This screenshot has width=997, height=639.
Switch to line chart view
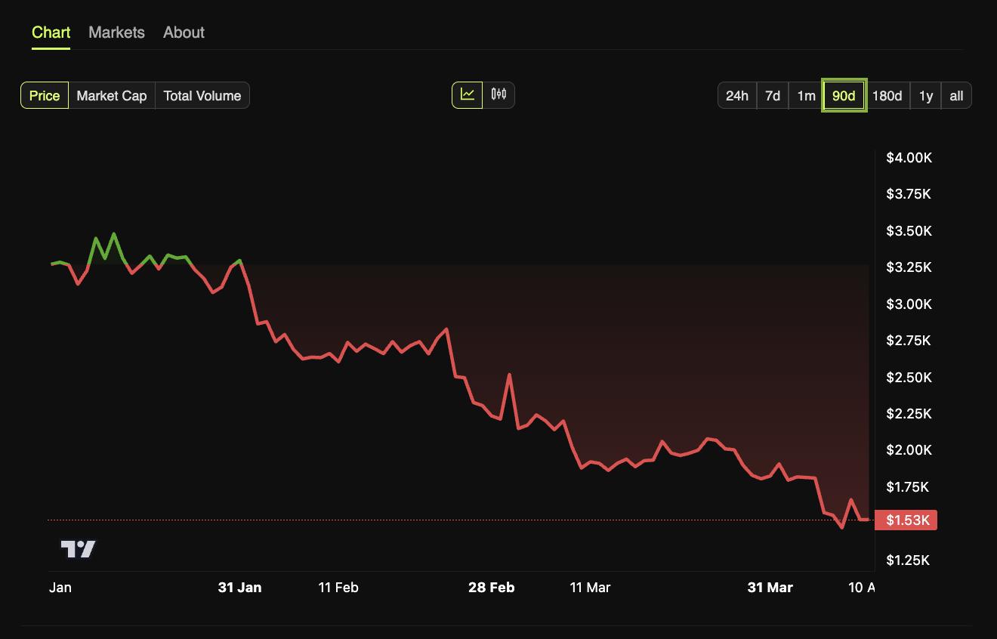[x=468, y=94]
